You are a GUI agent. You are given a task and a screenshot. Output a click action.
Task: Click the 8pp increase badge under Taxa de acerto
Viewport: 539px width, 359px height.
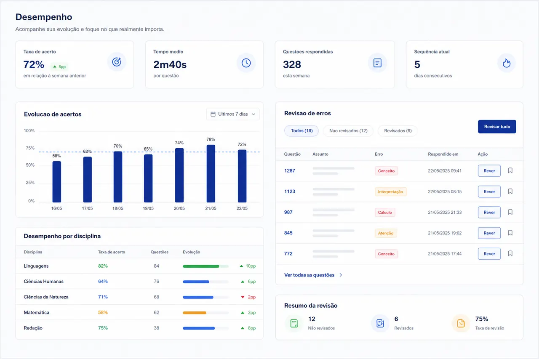pos(59,66)
